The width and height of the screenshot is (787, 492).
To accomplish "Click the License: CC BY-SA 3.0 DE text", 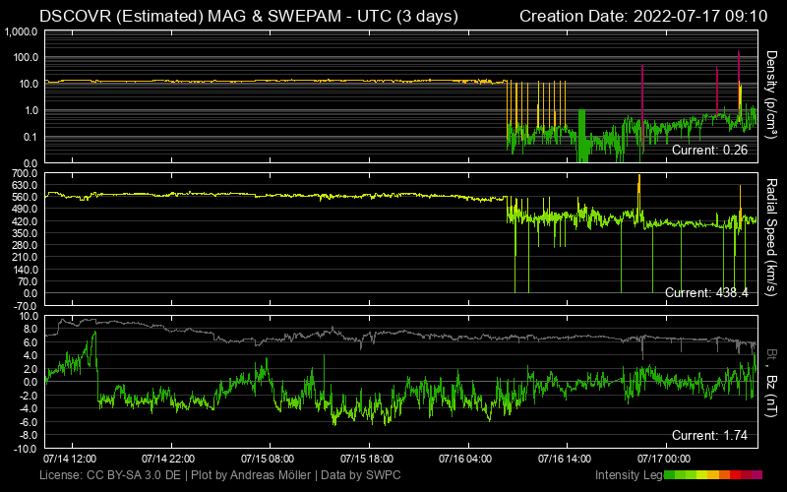I will tap(110, 475).
